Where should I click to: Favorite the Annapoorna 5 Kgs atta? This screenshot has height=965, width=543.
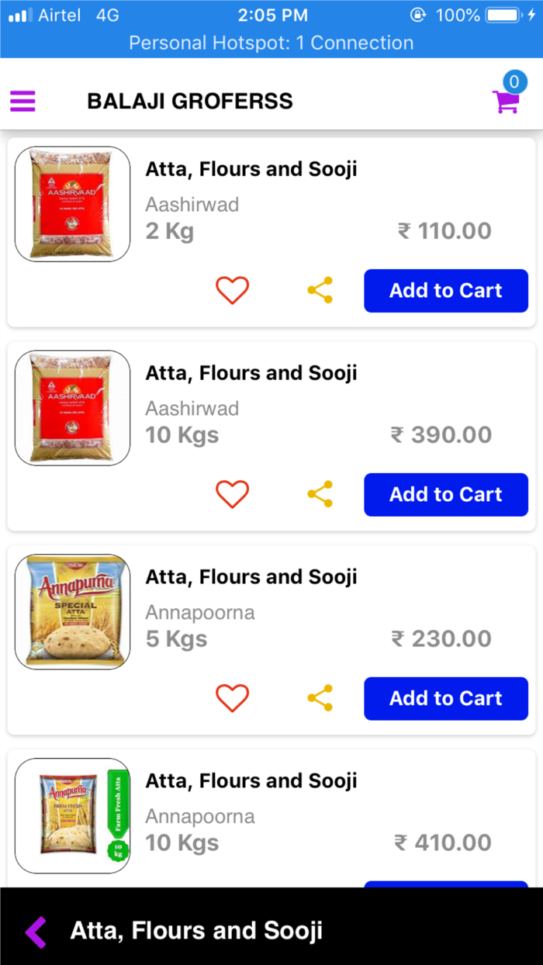(x=232, y=698)
